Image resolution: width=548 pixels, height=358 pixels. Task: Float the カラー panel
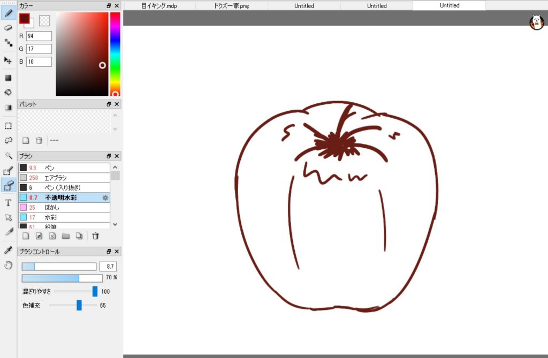click(x=109, y=5)
